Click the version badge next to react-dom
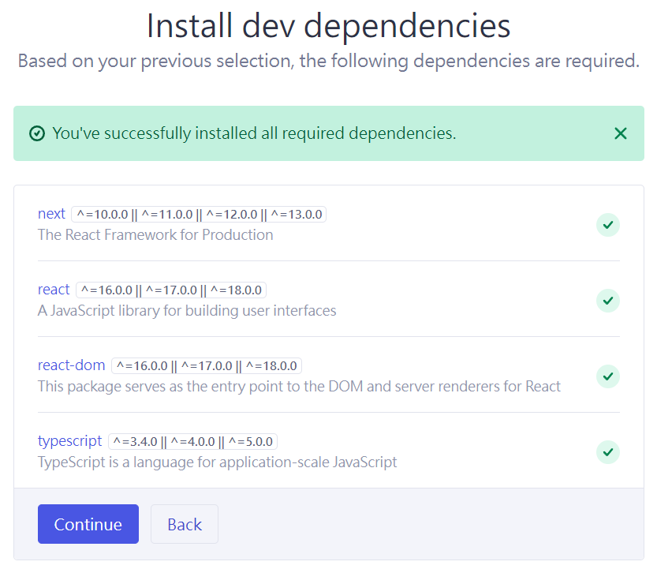The width and height of the screenshot is (657, 569). [207, 365]
